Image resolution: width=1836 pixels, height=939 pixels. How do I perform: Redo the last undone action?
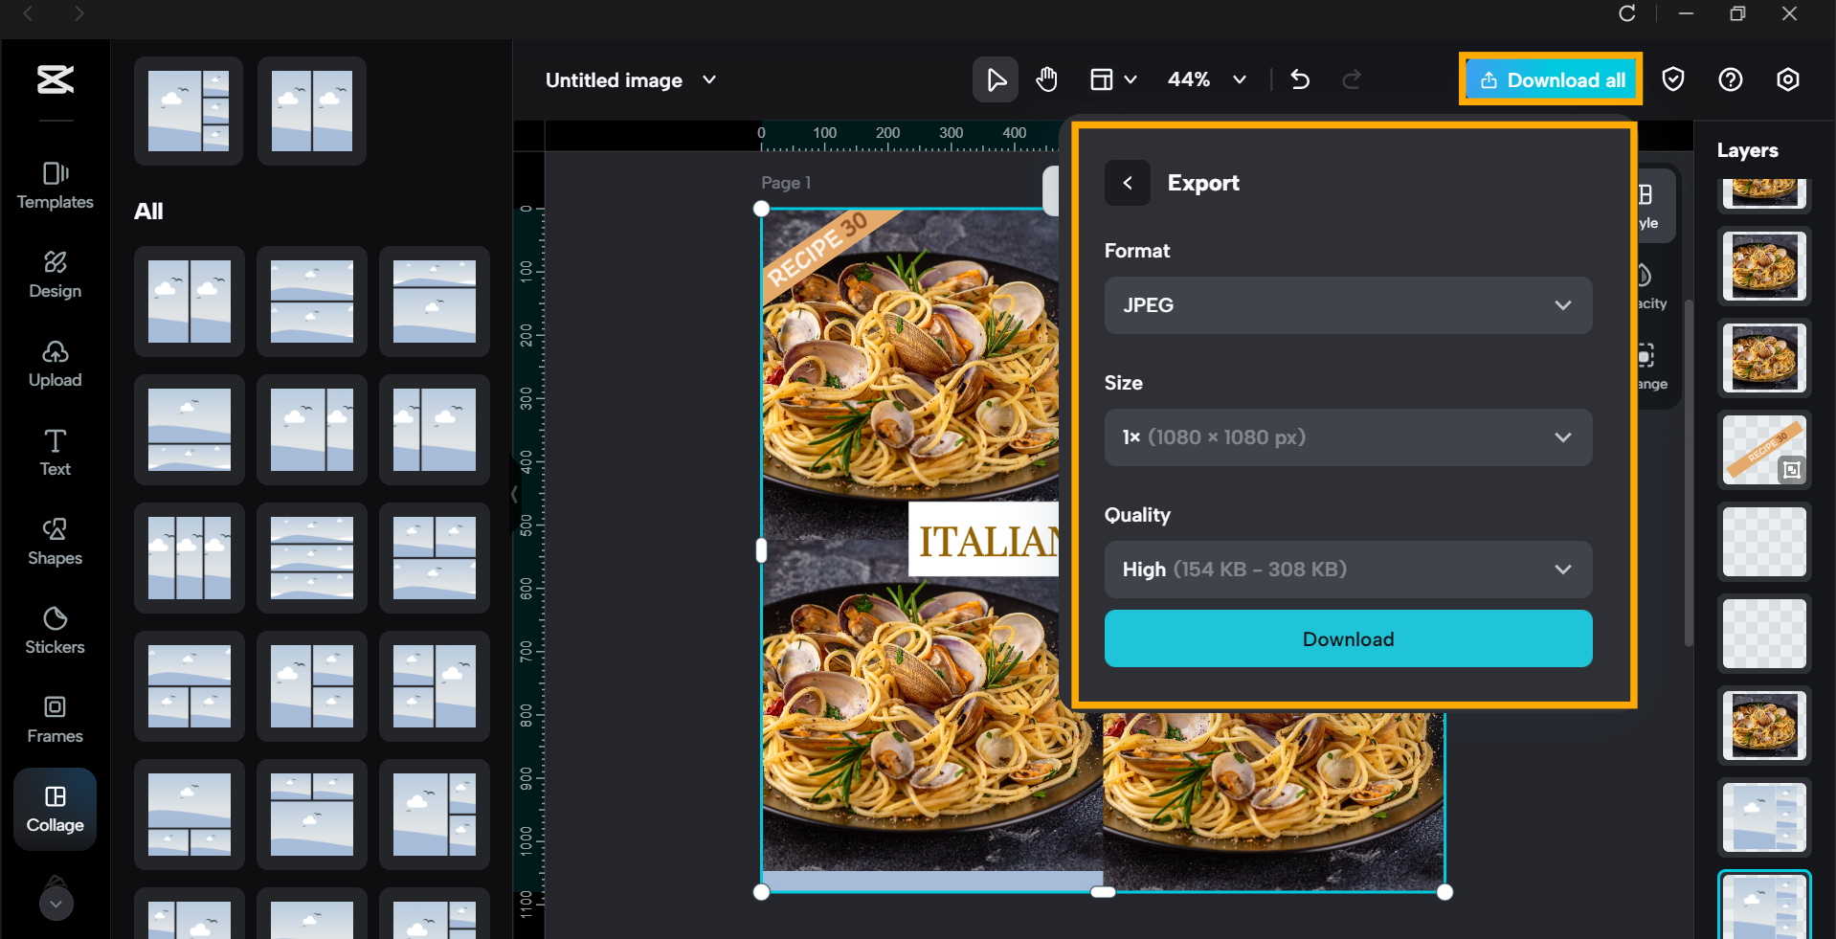click(x=1352, y=79)
